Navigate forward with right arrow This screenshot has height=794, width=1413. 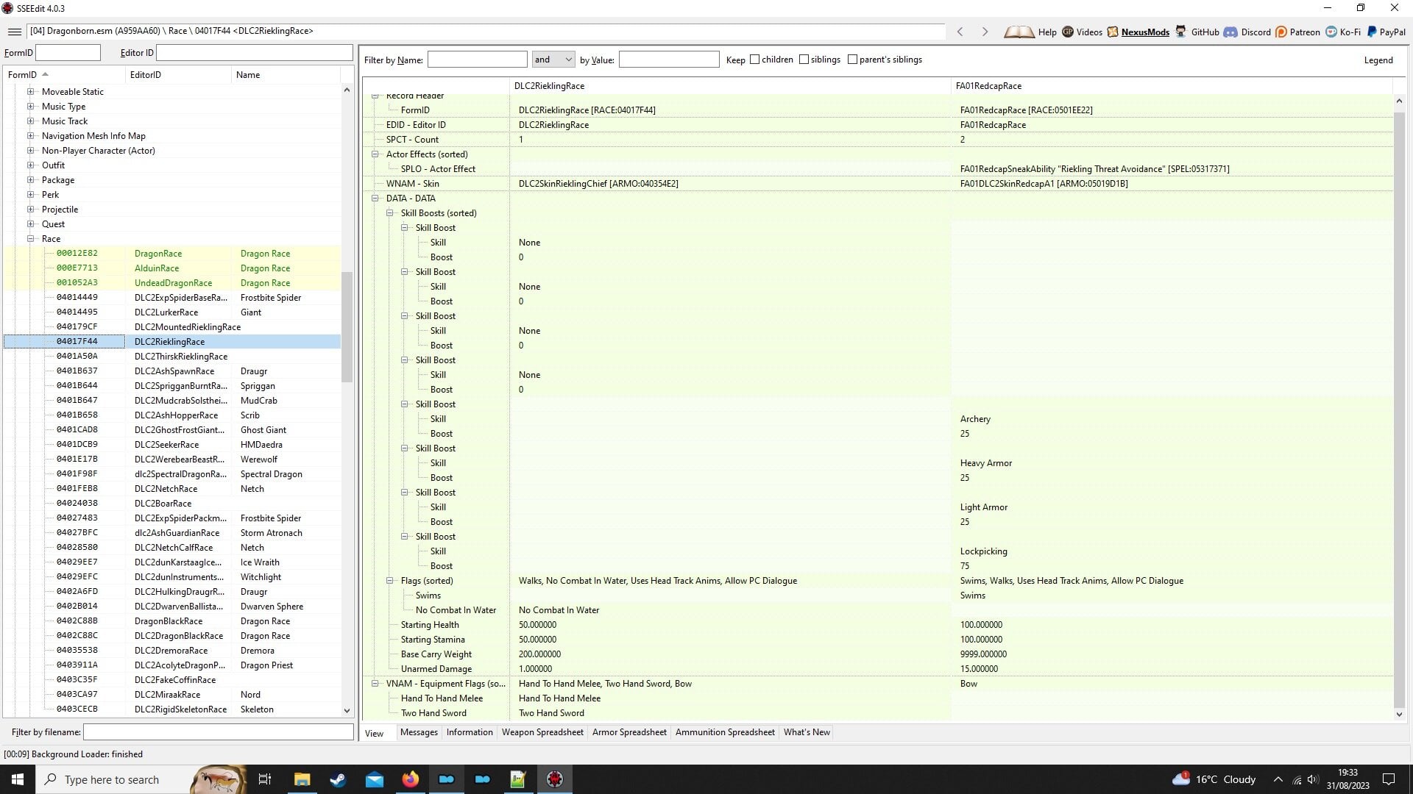coord(985,32)
